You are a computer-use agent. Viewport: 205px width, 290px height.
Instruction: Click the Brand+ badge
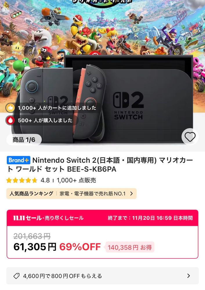(x=19, y=160)
